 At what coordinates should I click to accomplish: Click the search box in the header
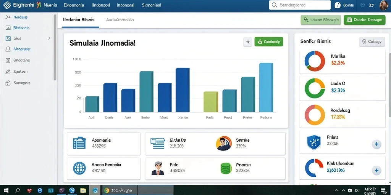(x=300, y=5)
